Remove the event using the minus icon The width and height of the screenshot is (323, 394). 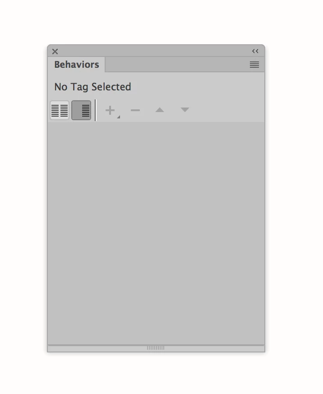click(135, 110)
